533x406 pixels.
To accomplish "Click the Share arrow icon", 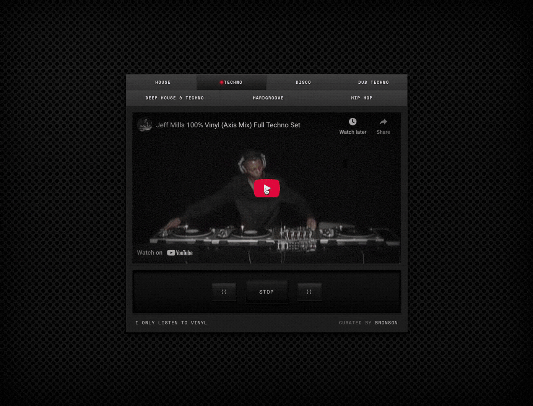I will 383,122.
